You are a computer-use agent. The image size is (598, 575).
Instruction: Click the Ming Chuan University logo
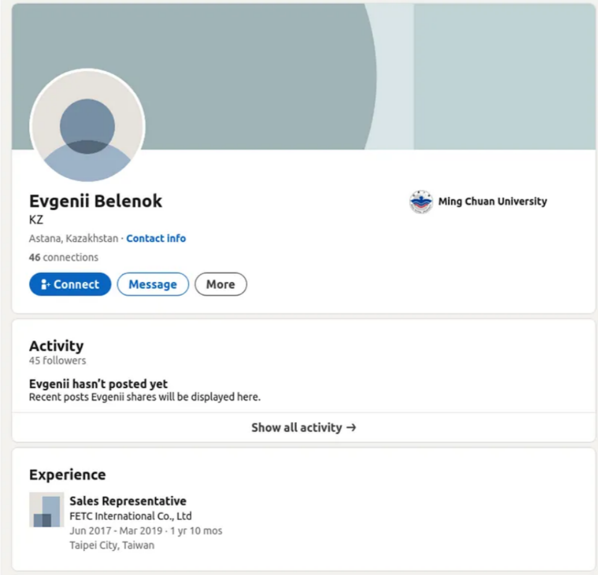(421, 202)
